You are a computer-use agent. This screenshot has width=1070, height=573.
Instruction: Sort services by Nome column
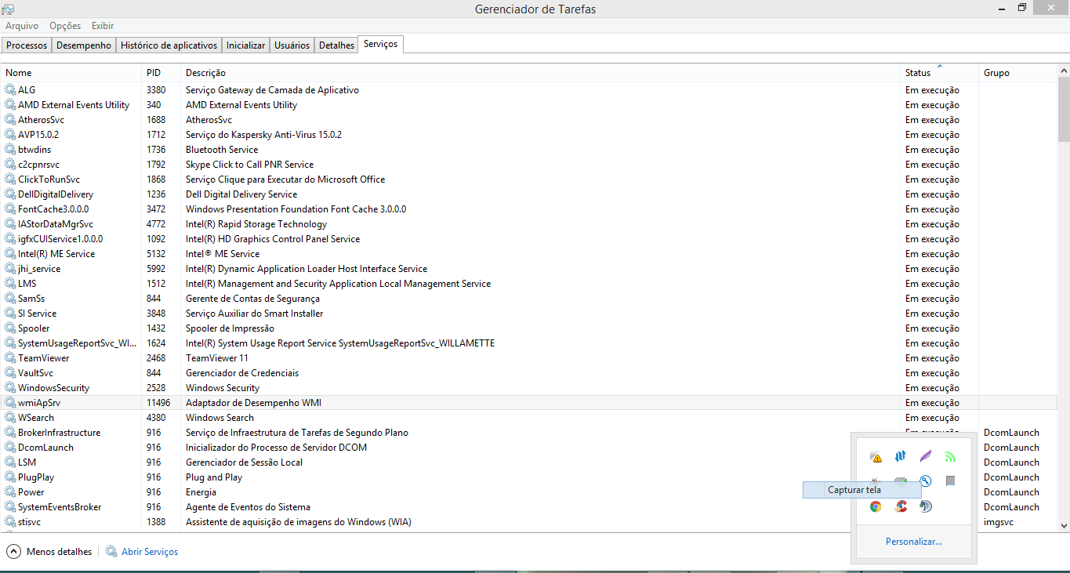(71, 73)
